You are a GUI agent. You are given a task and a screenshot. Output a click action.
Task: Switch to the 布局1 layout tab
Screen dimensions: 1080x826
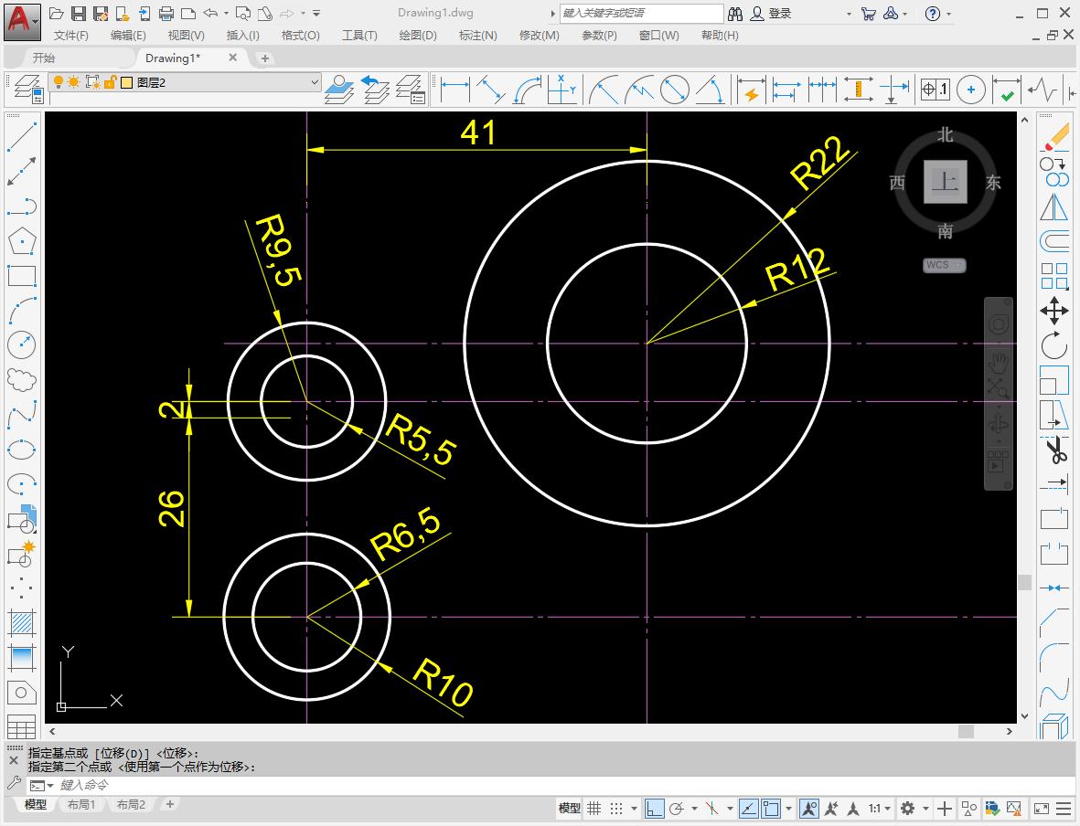(81, 805)
